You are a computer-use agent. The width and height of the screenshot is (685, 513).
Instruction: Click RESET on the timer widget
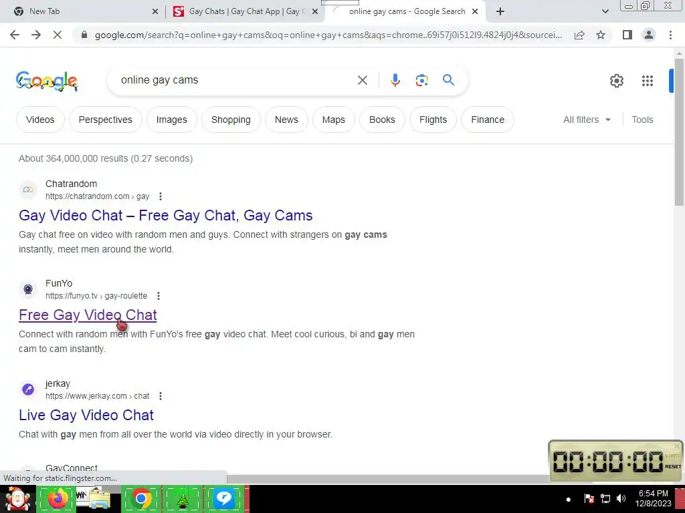coord(673,467)
